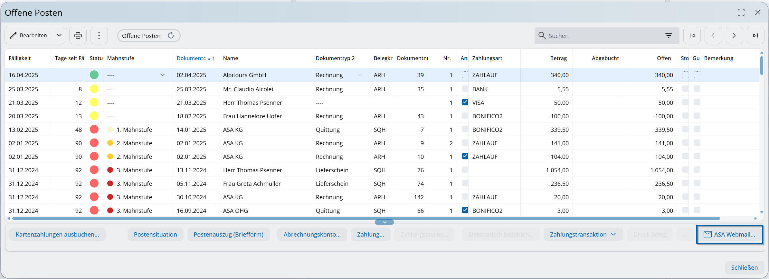
Task: Click the print icon in toolbar
Action: click(78, 35)
